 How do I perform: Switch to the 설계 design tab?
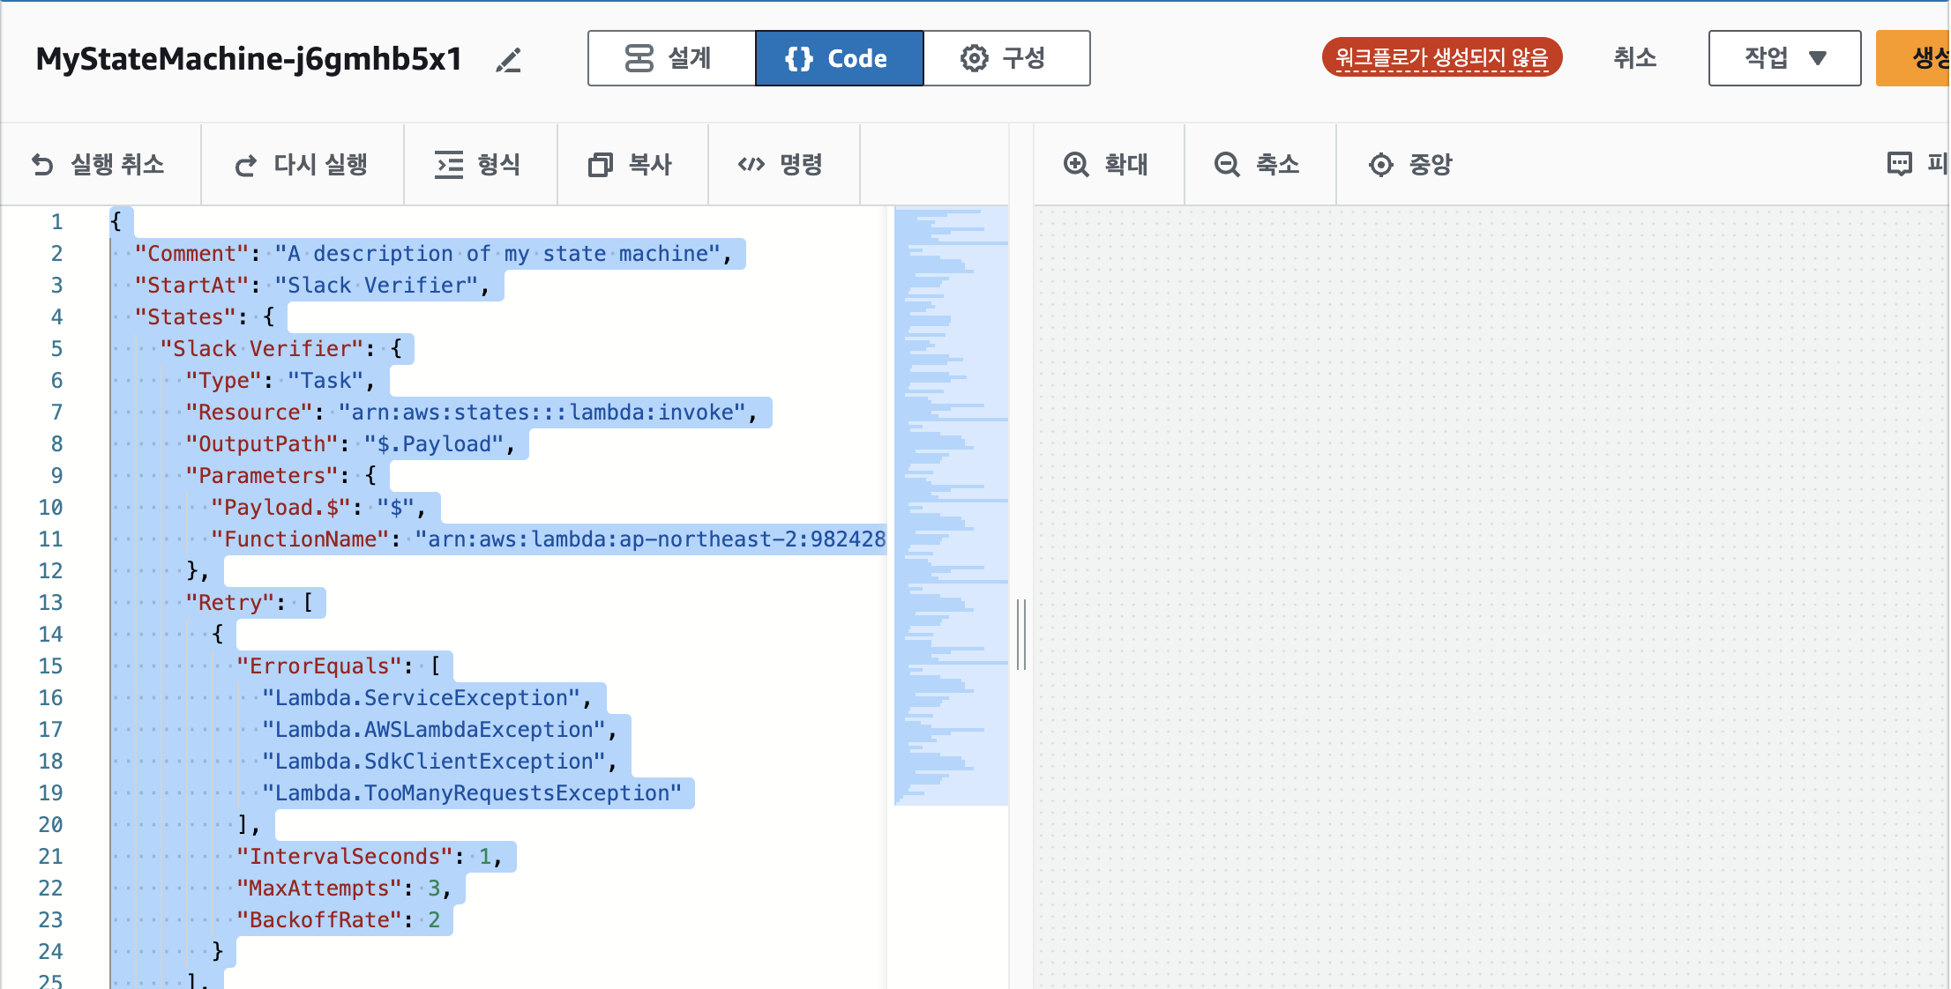(x=671, y=58)
